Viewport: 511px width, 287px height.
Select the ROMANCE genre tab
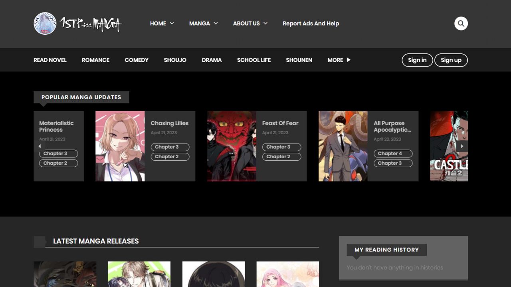pos(95,60)
